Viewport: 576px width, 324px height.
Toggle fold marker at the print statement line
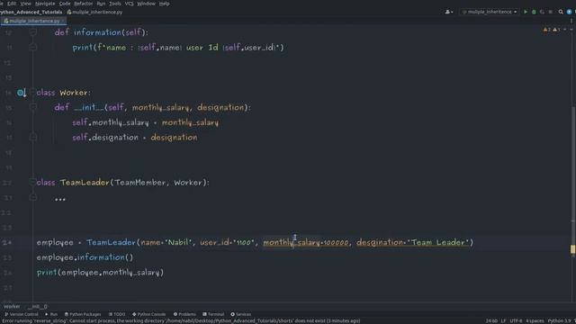click(x=33, y=48)
